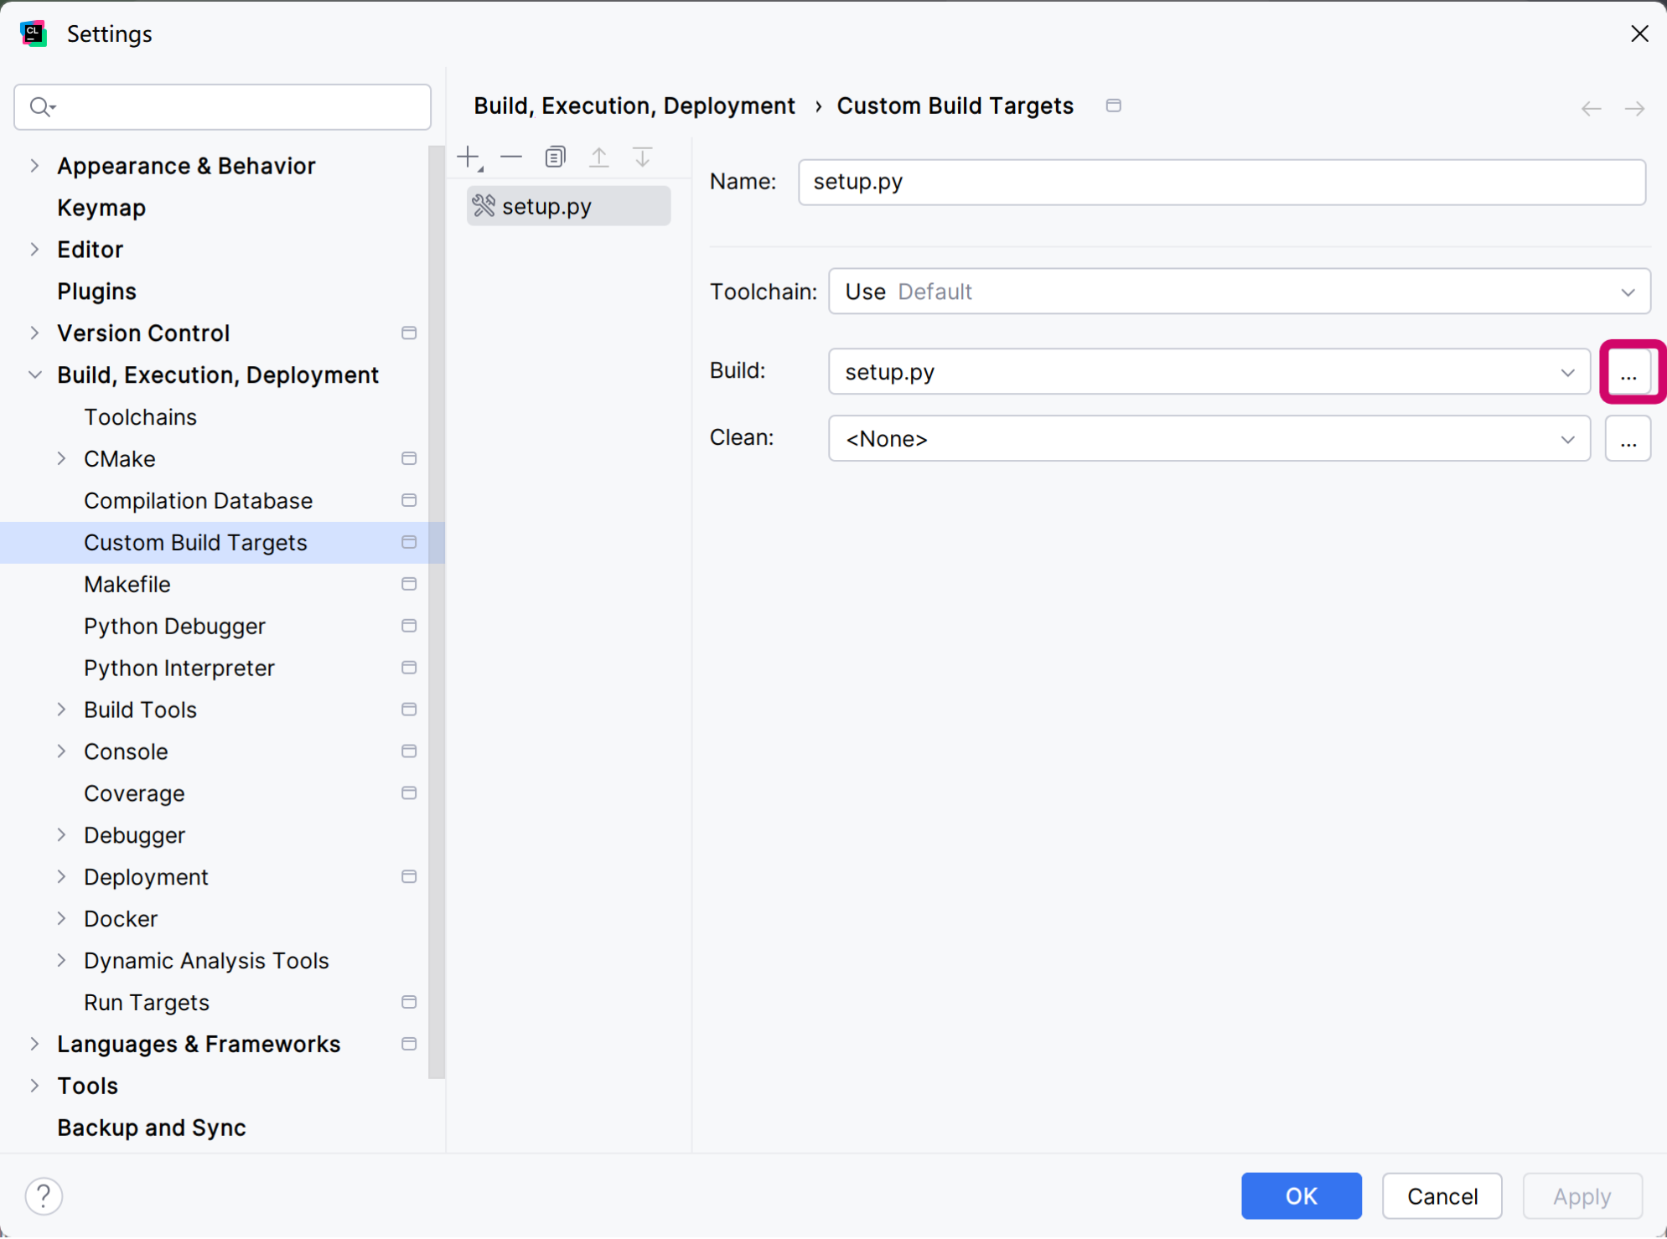Click the project-level icon beside the breadcrumb title
The image size is (1667, 1239).
1113,106
